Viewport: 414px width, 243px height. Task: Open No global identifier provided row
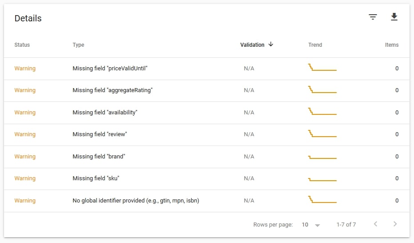pyautogui.click(x=136, y=201)
